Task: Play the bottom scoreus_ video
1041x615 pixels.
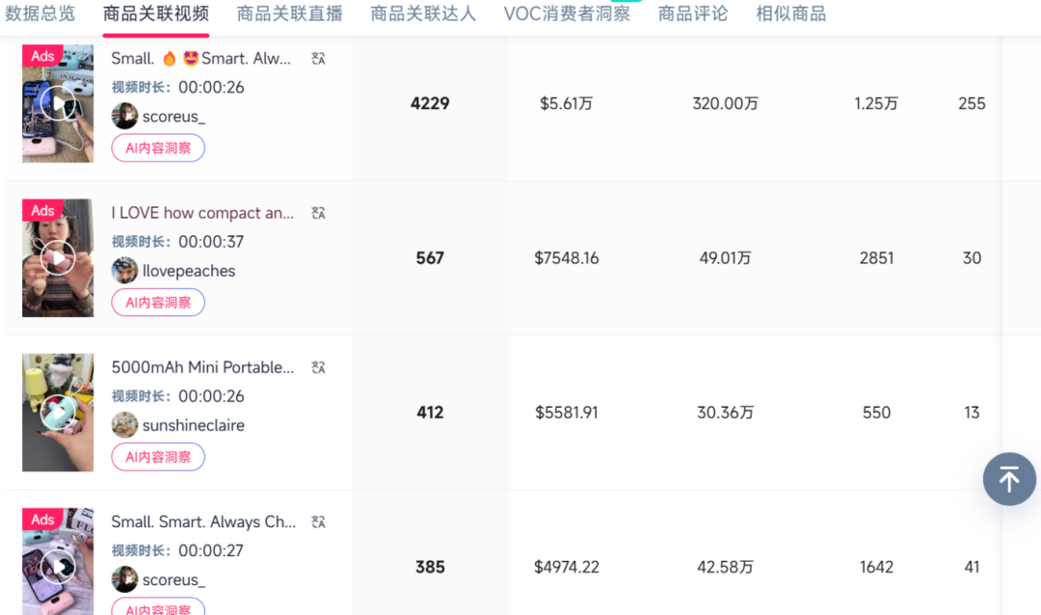Action: 57,567
